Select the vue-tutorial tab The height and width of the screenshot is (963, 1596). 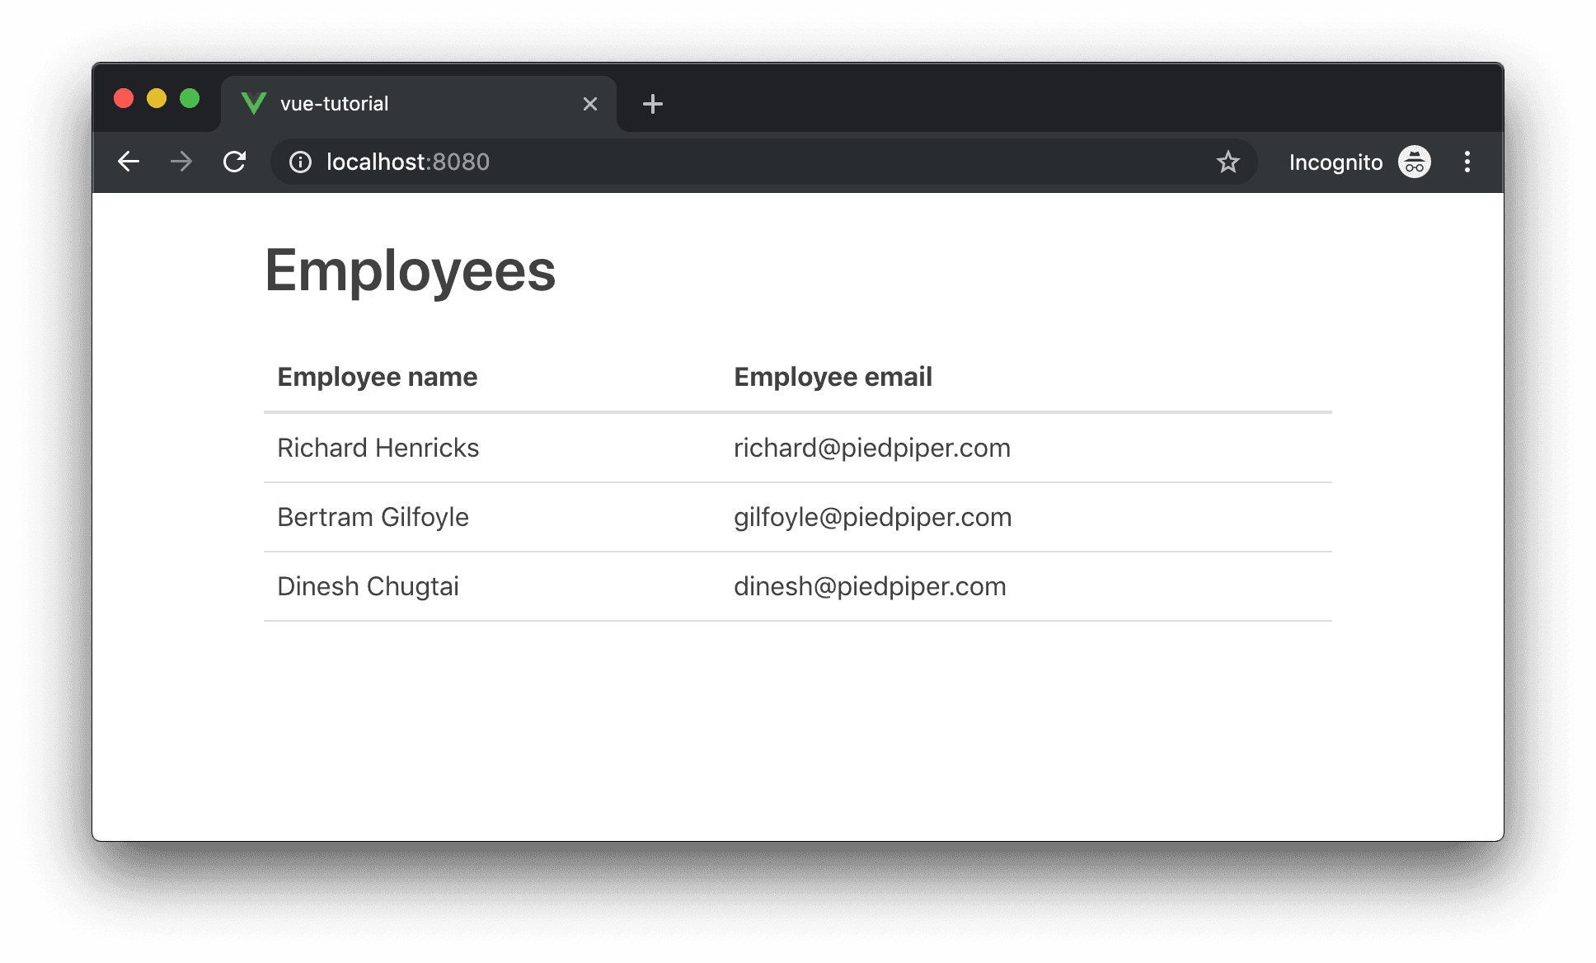(x=419, y=104)
